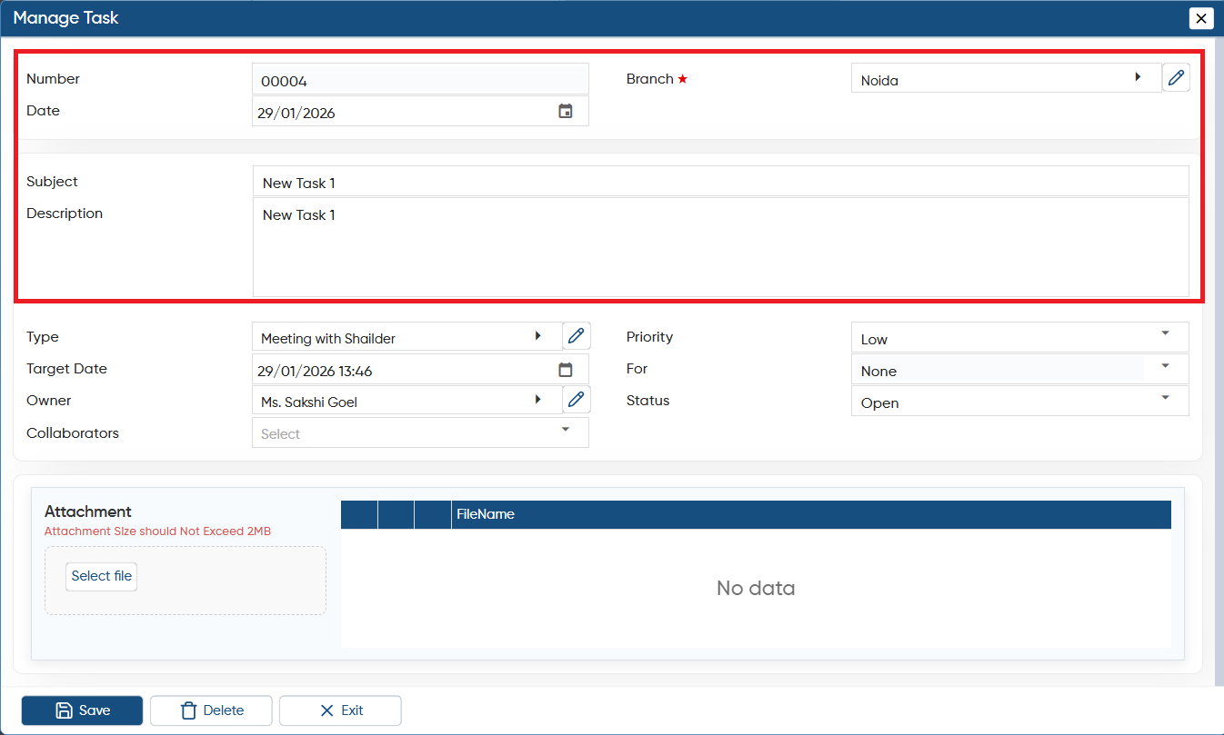Viewport: 1224px width, 735px height.
Task: Click the Target Date value 29/01/2026 13:46
Action: (x=315, y=372)
